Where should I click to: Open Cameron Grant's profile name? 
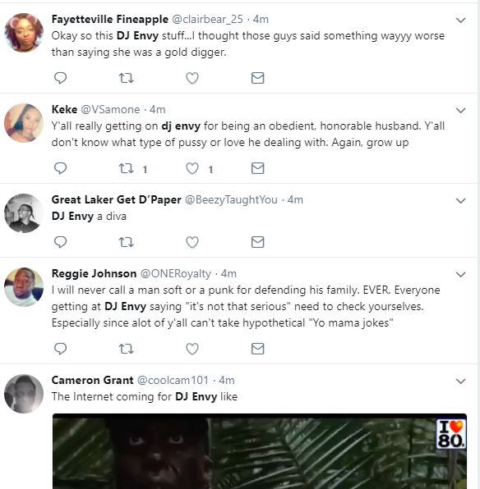pyautogui.click(x=93, y=380)
